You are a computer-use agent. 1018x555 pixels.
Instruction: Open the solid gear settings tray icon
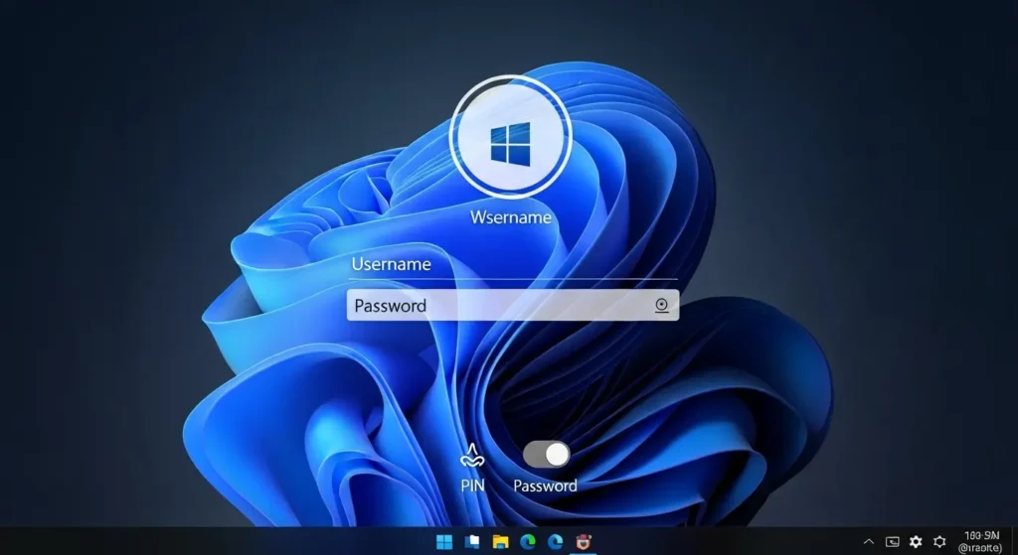(x=916, y=542)
